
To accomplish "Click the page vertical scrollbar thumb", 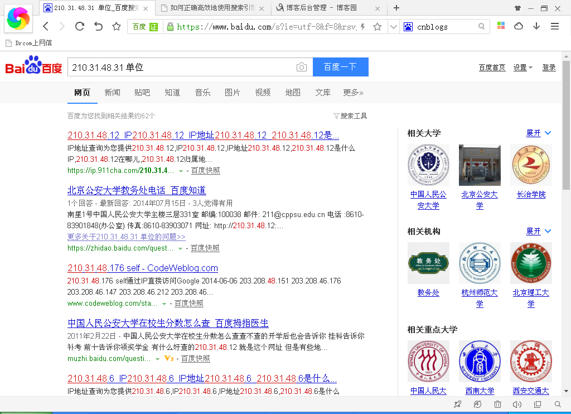I will pyautogui.click(x=566, y=125).
